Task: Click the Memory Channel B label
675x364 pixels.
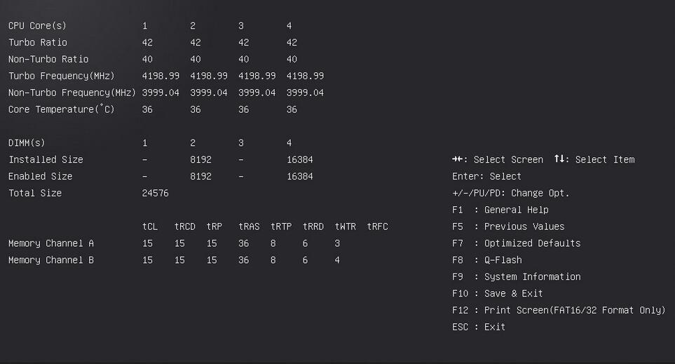Action: (x=51, y=260)
